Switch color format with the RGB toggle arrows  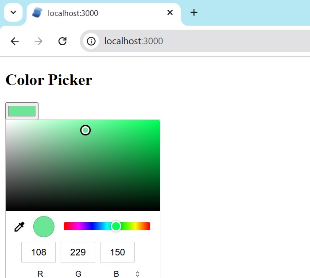pyautogui.click(x=137, y=274)
